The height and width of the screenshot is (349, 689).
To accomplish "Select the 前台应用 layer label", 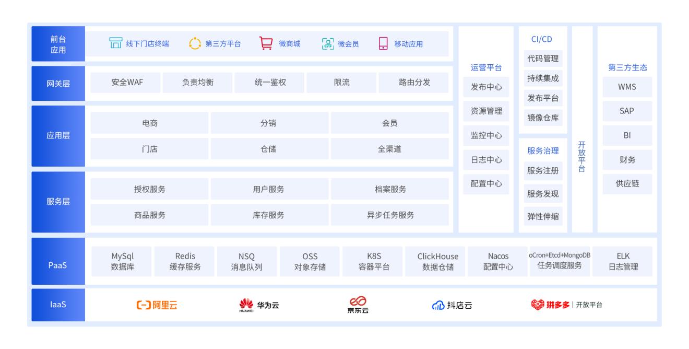I will tap(58, 44).
